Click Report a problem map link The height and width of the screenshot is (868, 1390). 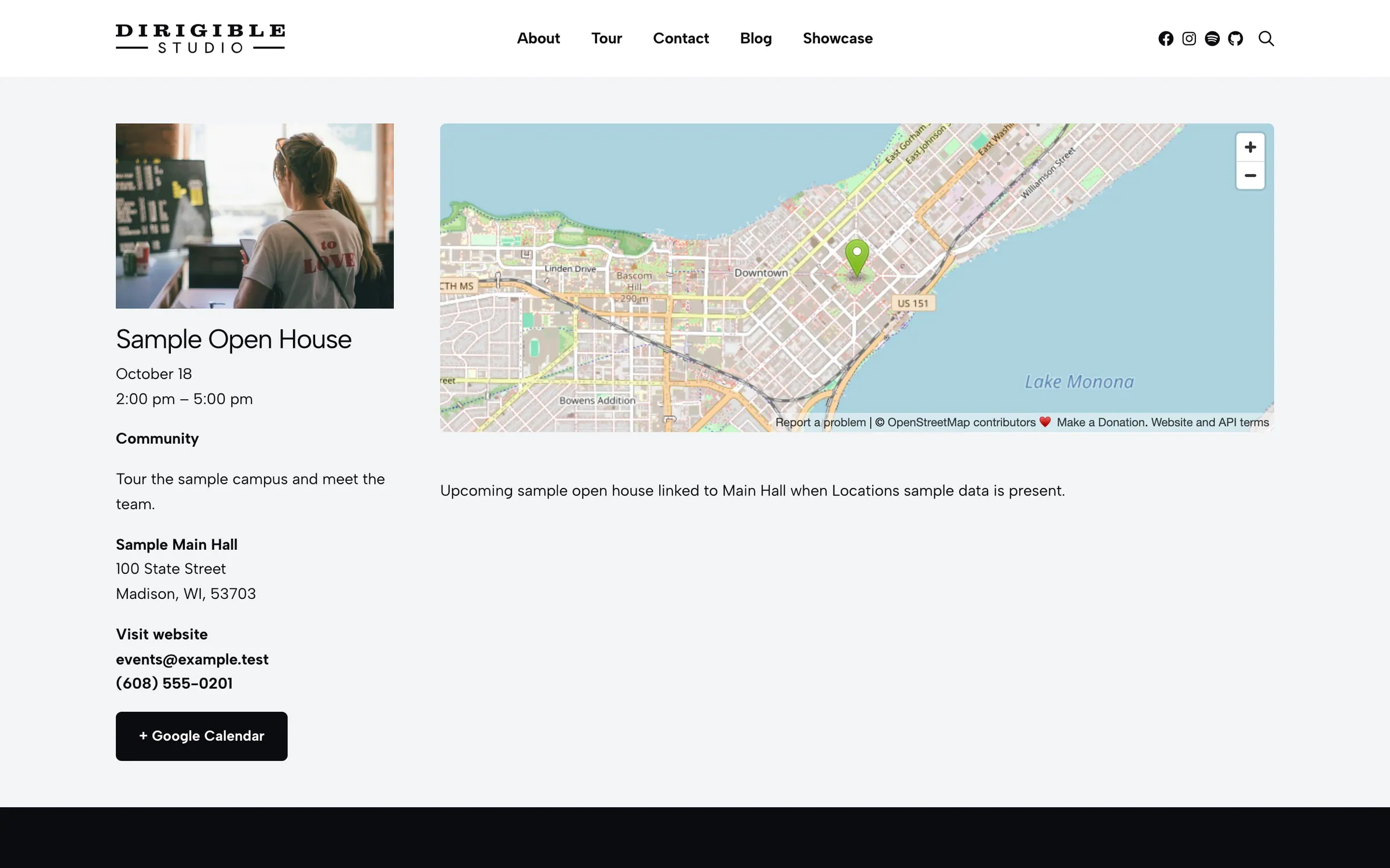click(821, 422)
